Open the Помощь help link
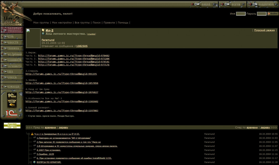The width and height of the screenshot is (279, 165). (x=123, y=23)
